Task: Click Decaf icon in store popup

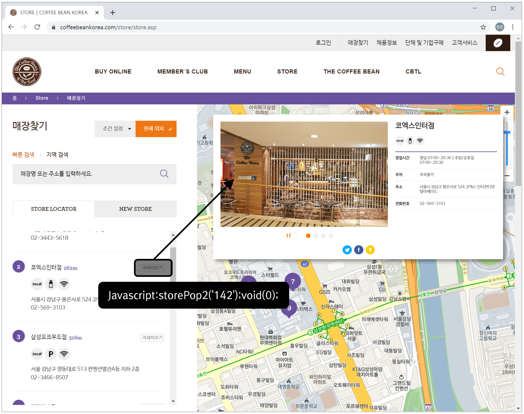Action: coord(400,141)
